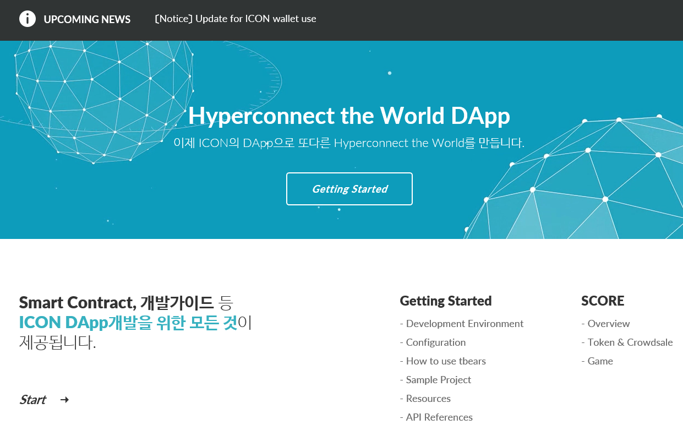Click the Korean subtitle under the headline

349,143
